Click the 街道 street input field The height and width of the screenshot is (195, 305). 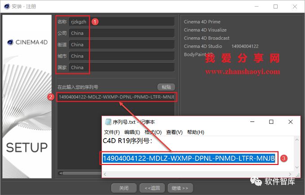coord(122,44)
